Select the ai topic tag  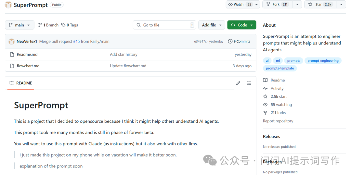point(267,61)
